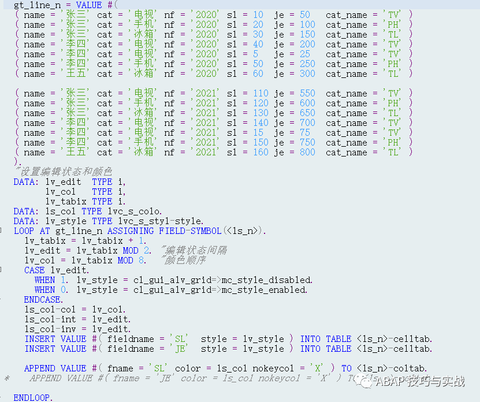Click "ls_col-col" assignment
This screenshot has height=402, width=480.
tap(75, 309)
